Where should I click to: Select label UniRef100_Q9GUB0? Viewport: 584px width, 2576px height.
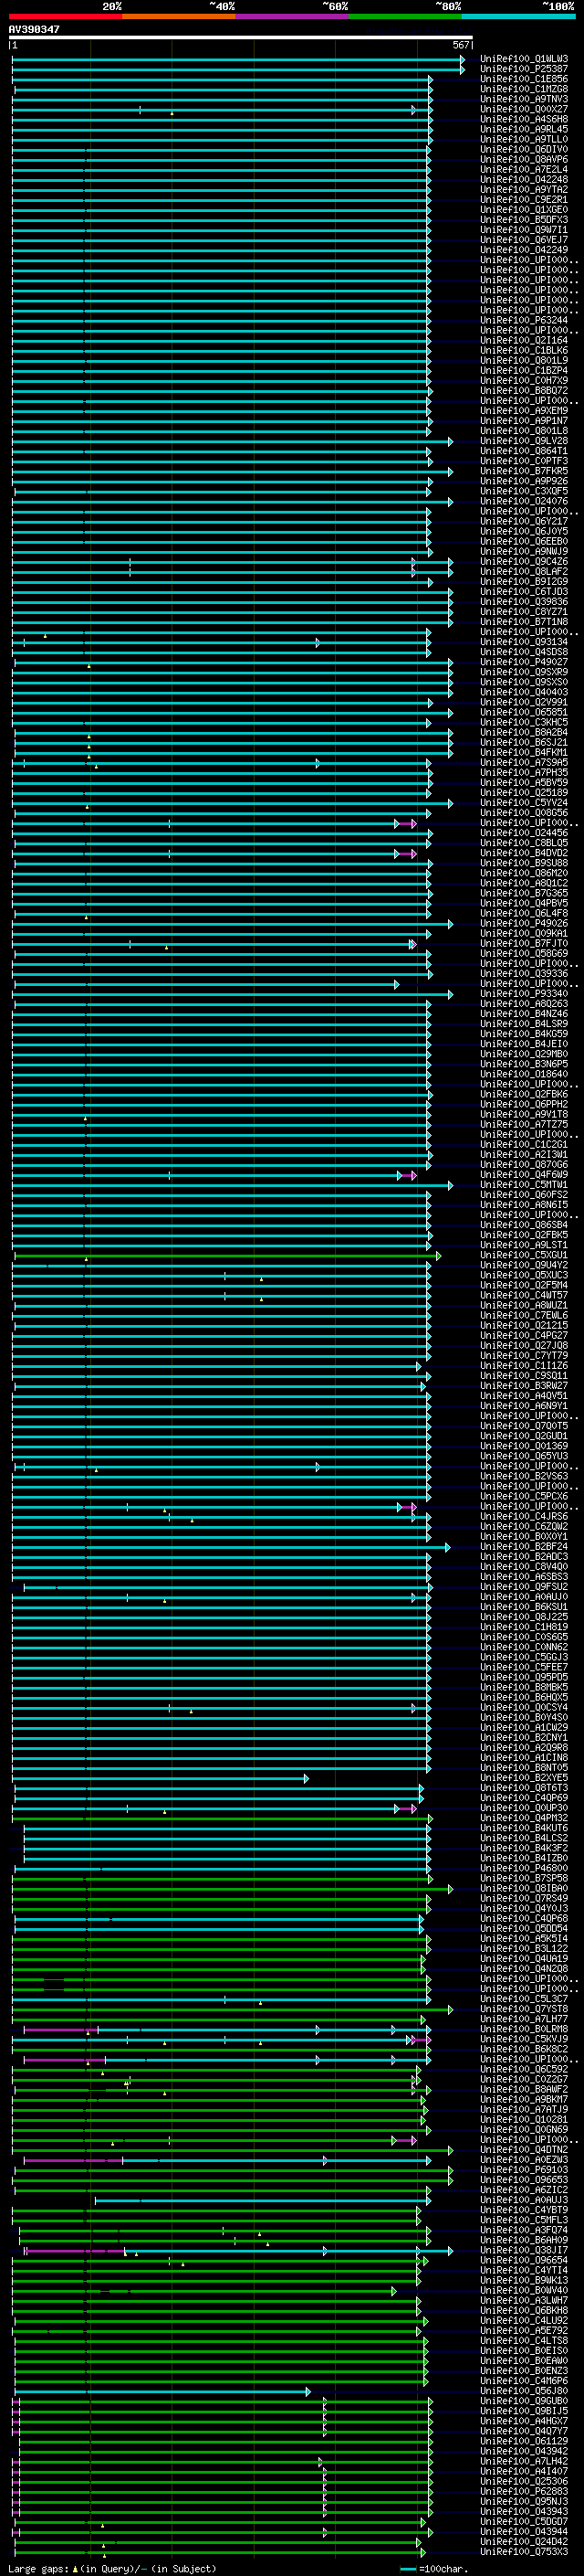pos(523,2400)
